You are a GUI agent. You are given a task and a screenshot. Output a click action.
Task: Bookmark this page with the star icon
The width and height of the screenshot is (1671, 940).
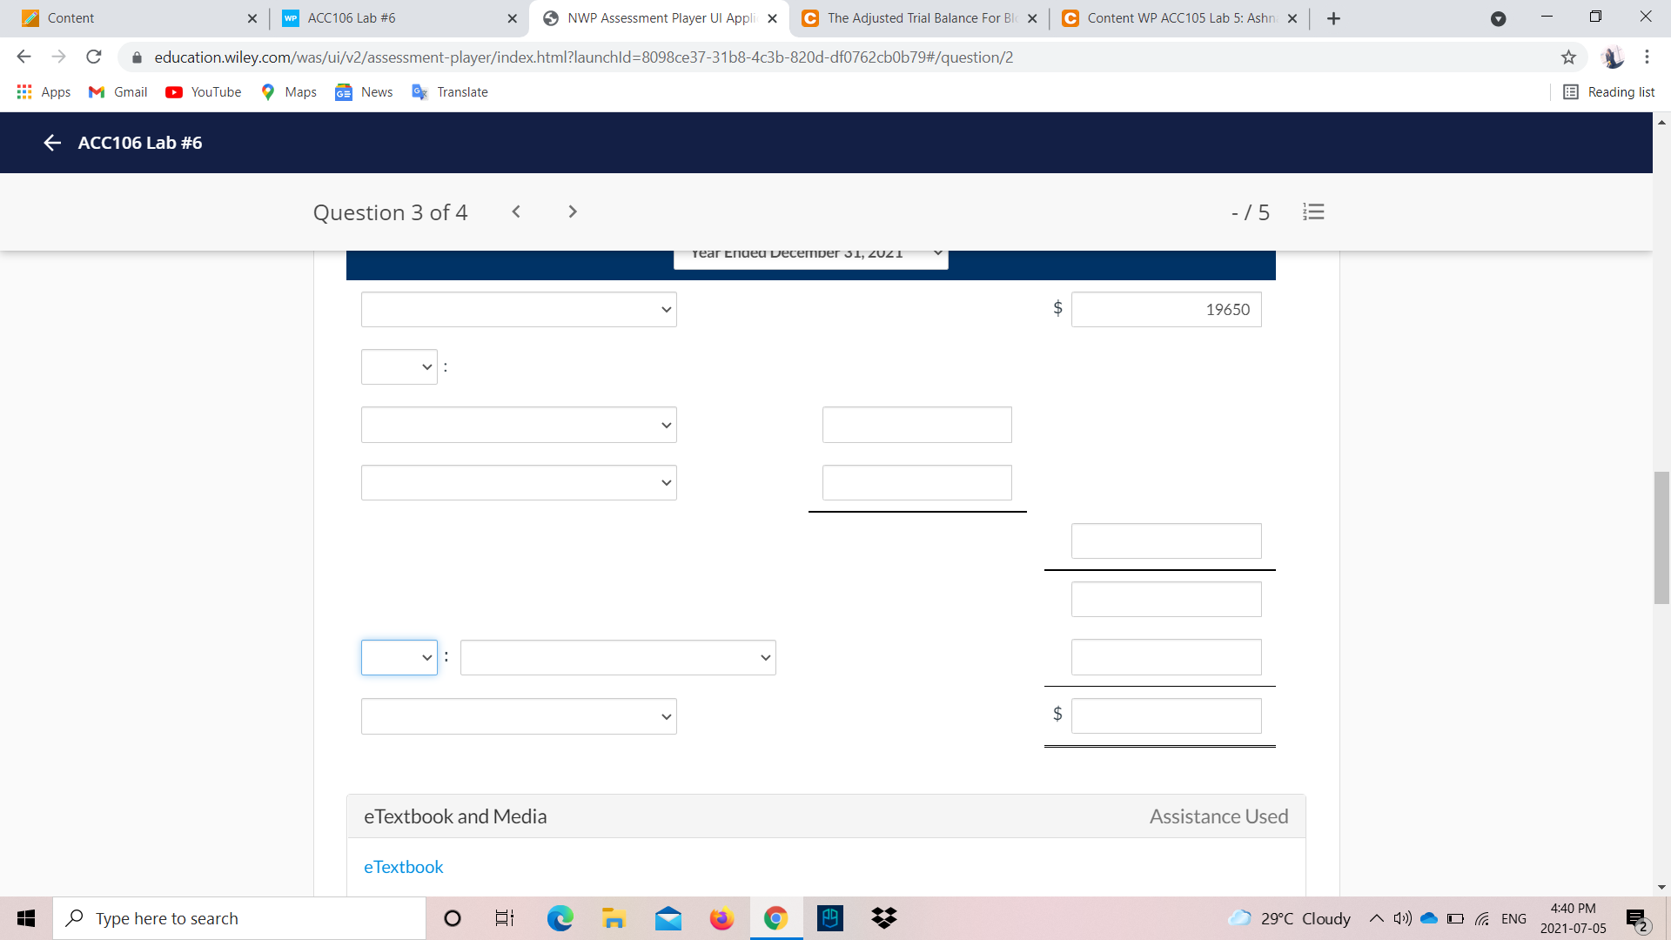[1569, 57]
